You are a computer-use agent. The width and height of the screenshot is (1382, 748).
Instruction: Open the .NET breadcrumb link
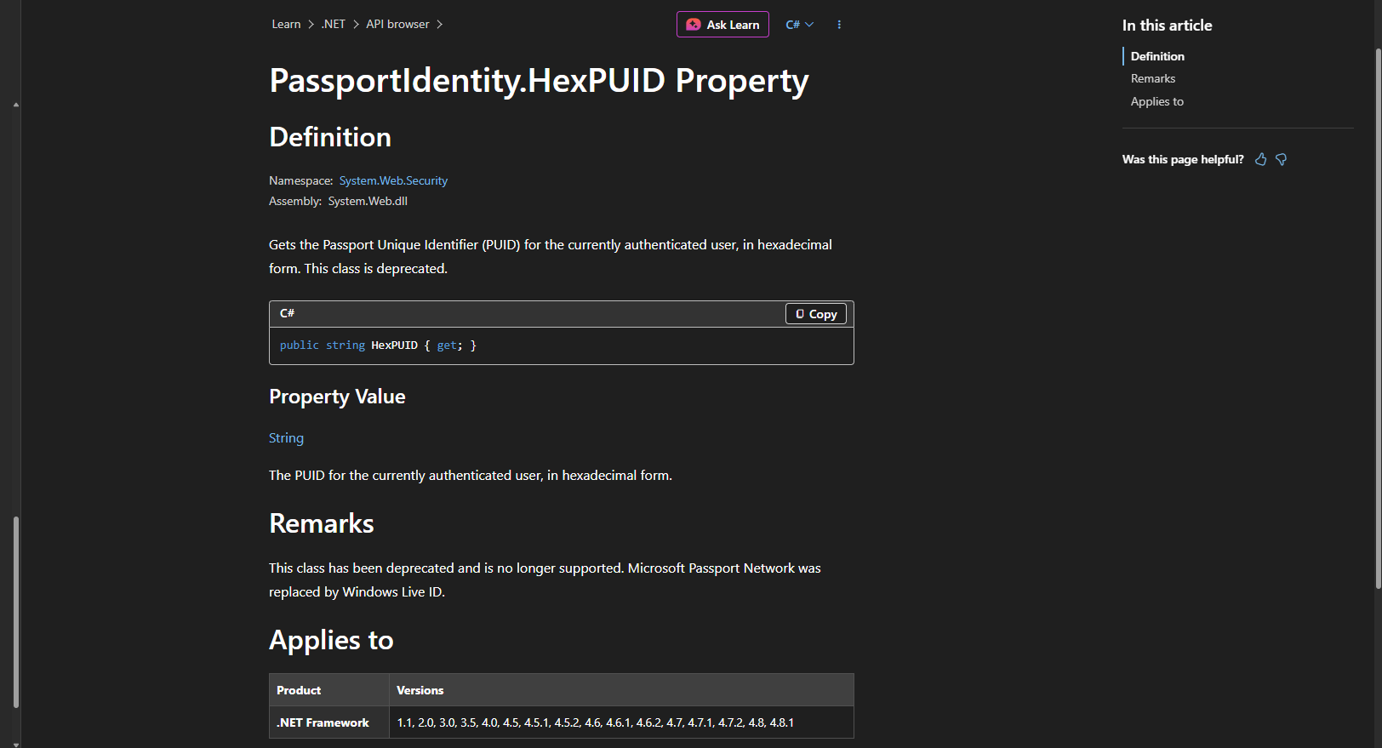334,24
